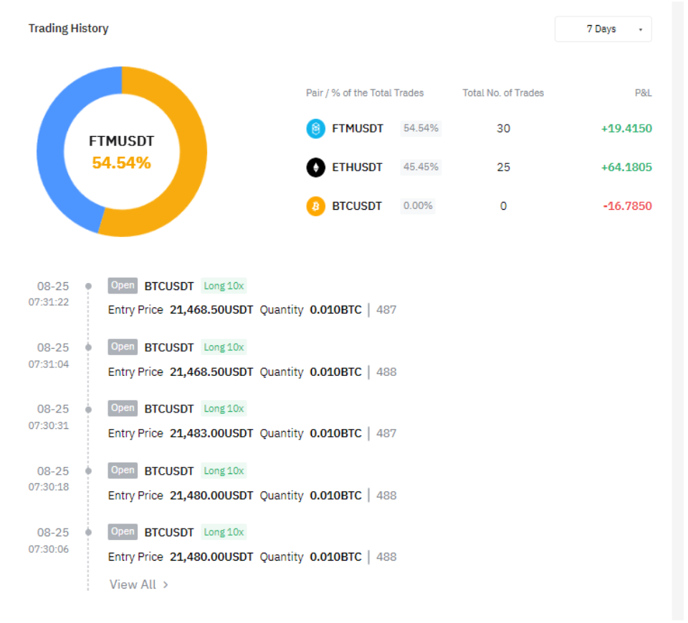Click the ETHUSDT Ethereum icon
Image resolution: width=688 pixels, height=623 pixels.
pos(315,167)
